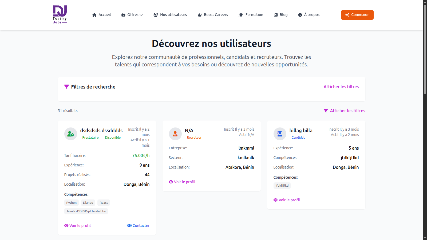
Task: Click the Connexion button
Action: click(357, 15)
